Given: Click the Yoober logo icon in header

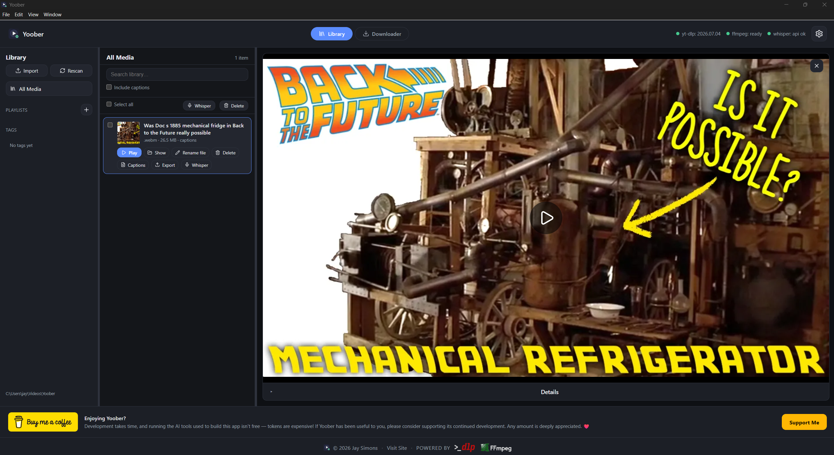Looking at the screenshot, I should pyautogui.click(x=14, y=34).
